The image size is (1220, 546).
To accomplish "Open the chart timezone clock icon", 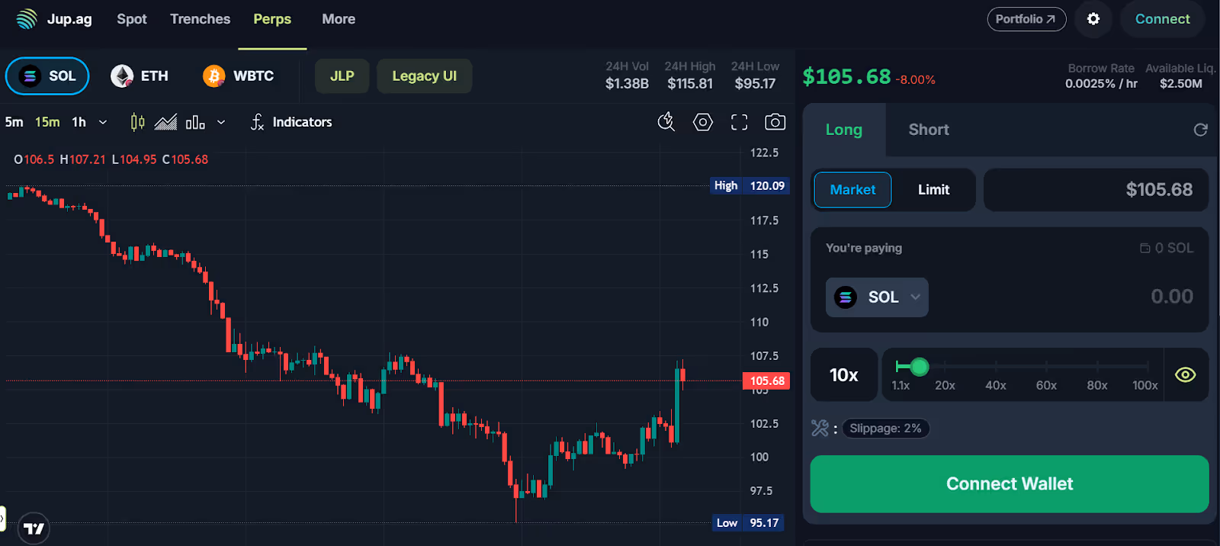I will coord(666,122).
